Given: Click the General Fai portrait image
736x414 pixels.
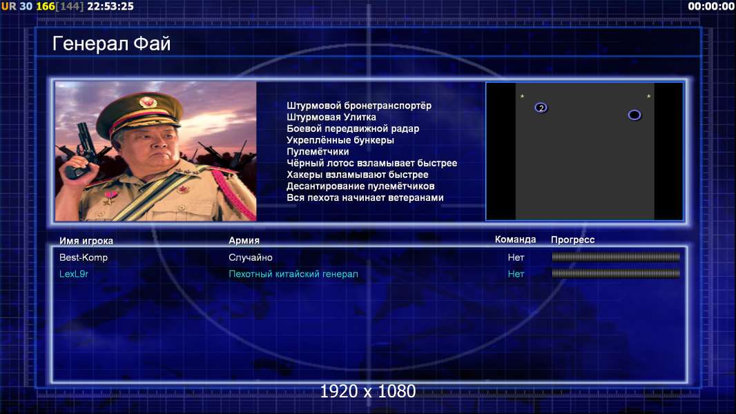Looking at the screenshot, I should coord(156,151).
